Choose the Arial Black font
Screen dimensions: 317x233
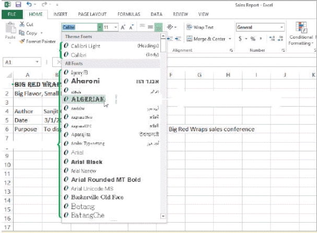coord(111,162)
